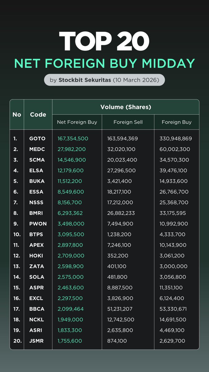The image size is (209, 372).
Task: Click net buy value 27,982,200
Action: (72, 149)
